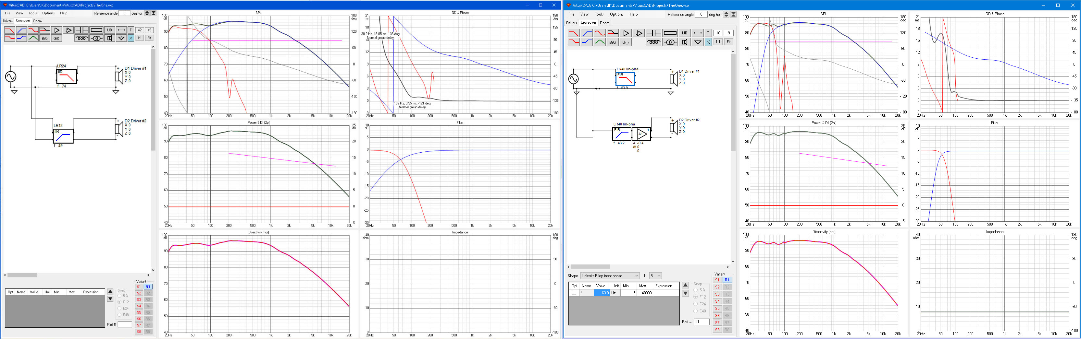Tick Opt checkbox for parameter f
The width and height of the screenshot is (1081, 339).
[x=574, y=293]
